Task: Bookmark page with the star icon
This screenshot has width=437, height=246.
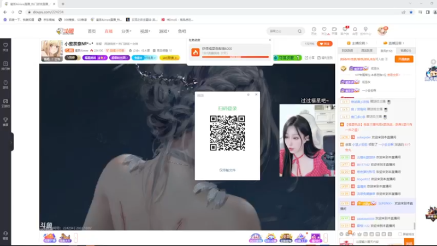Action: coord(411,12)
